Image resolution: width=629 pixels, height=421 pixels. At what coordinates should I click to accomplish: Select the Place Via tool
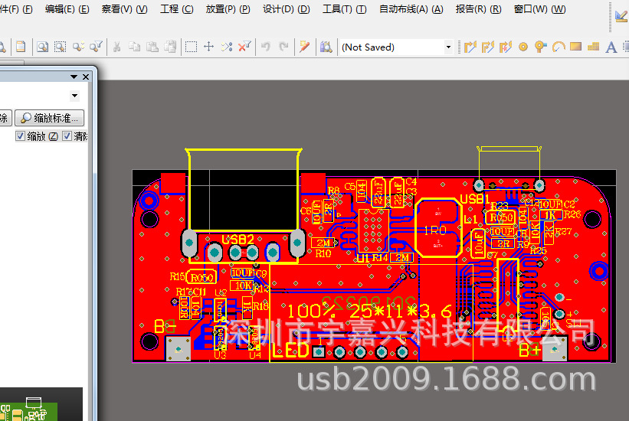click(541, 47)
